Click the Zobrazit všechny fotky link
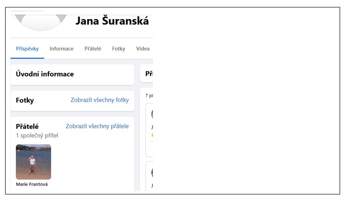Screen dimensions: 348x200 click(100, 100)
